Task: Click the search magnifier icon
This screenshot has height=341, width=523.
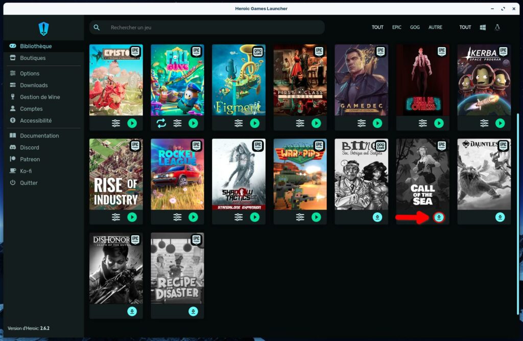Action: (x=97, y=28)
